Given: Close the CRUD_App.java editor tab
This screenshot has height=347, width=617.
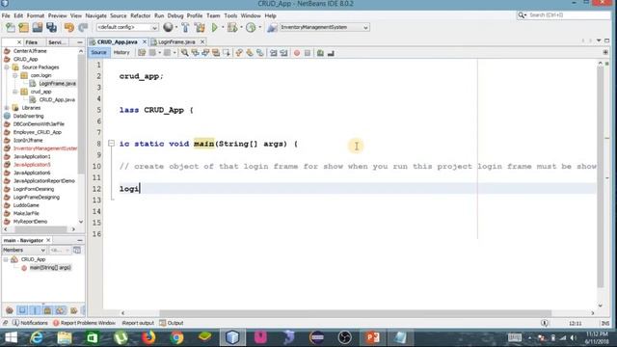Looking at the screenshot, I should pyautogui.click(x=145, y=41).
